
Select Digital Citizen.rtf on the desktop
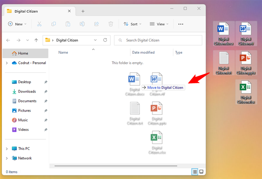click(x=246, y=34)
